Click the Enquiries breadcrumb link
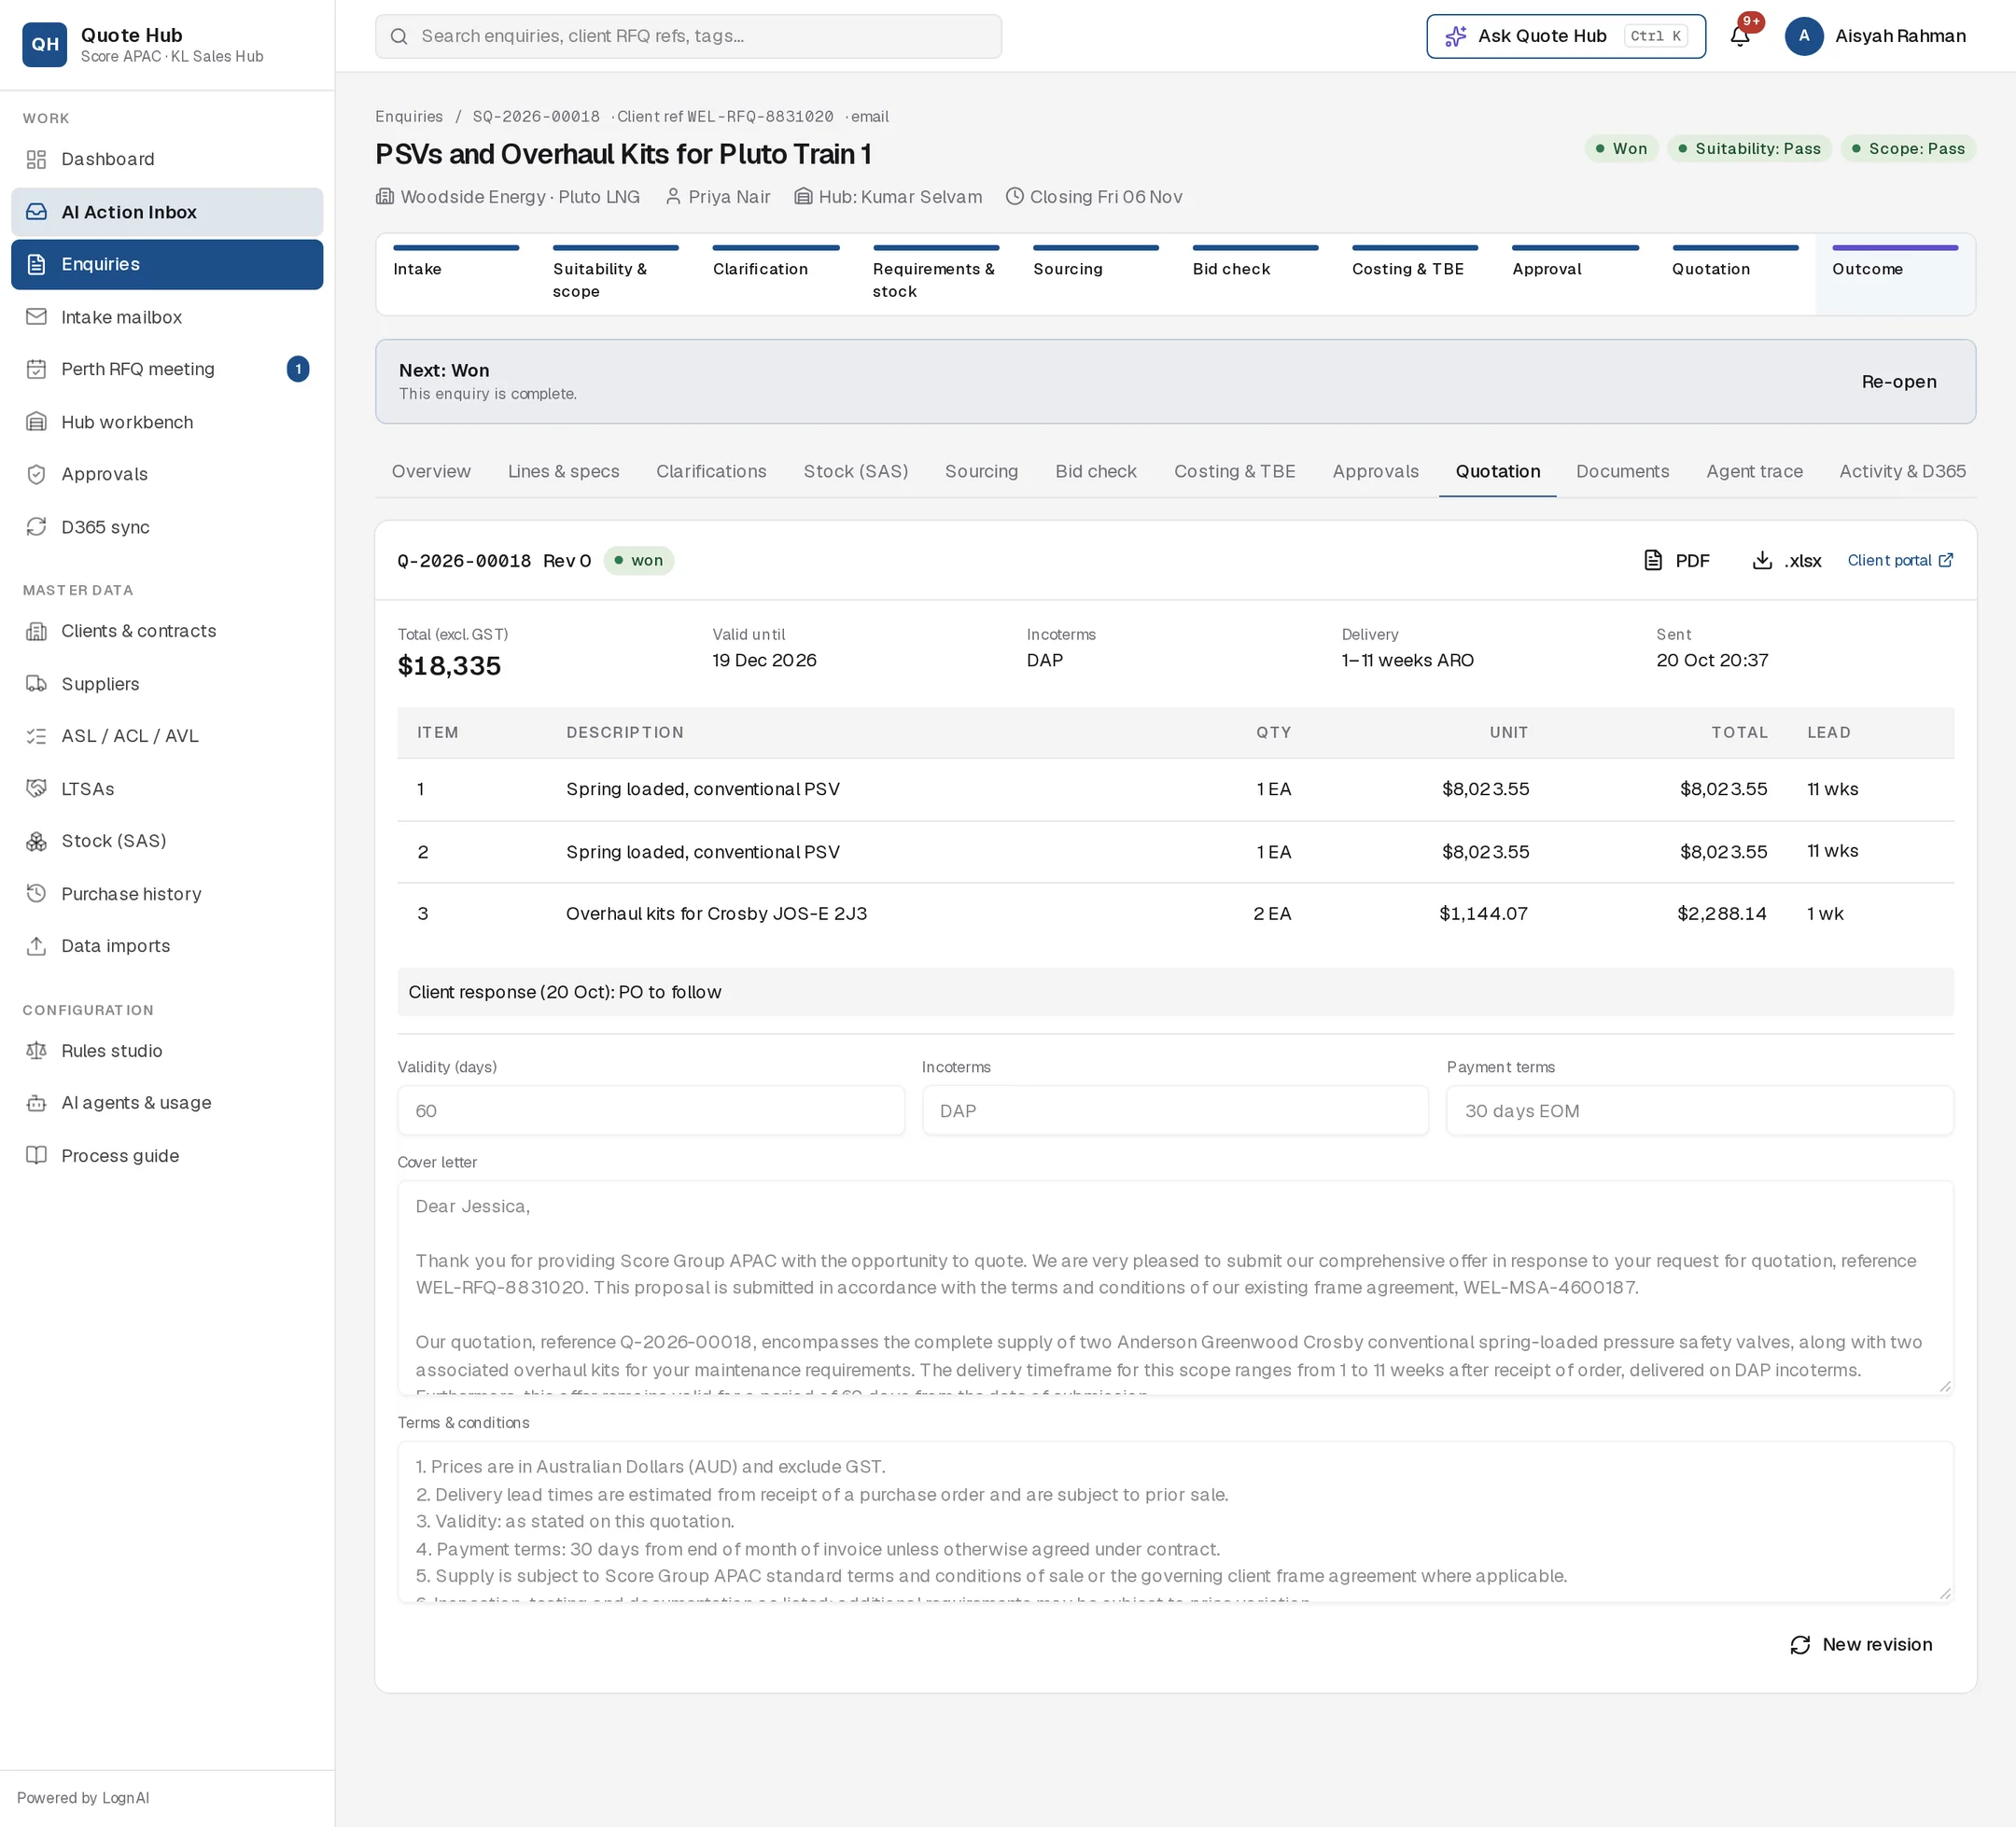 [409, 116]
